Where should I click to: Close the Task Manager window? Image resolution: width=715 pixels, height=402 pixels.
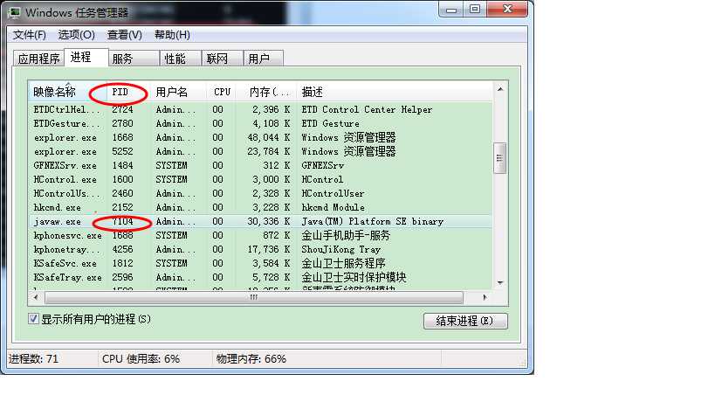coord(507,9)
